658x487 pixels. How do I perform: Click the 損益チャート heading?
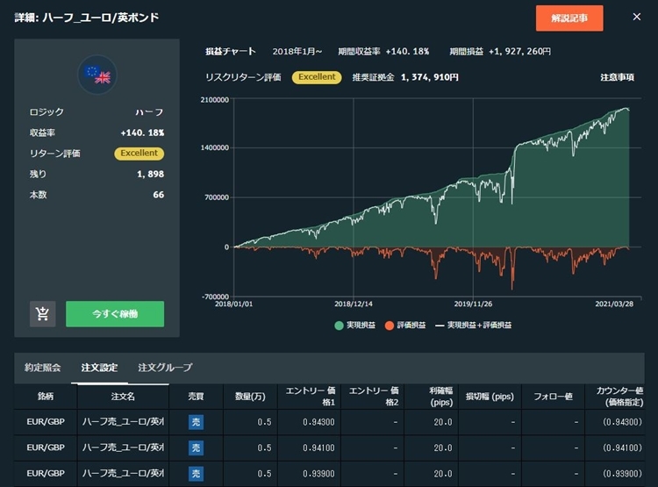(231, 51)
